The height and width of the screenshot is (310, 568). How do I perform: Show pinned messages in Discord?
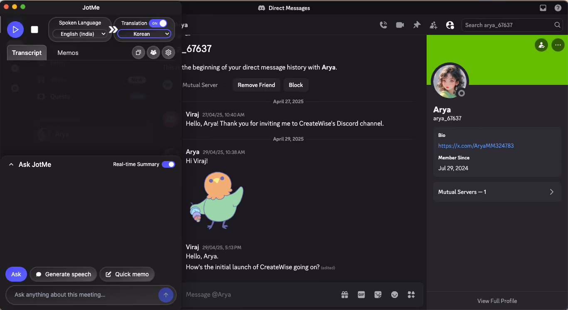417,25
